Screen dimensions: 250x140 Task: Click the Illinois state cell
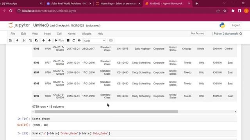click(x=201, y=49)
